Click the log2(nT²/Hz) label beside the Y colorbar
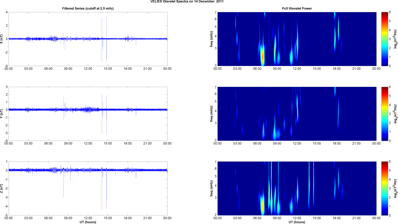Screen dimensions: 398x224 point(395,114)
